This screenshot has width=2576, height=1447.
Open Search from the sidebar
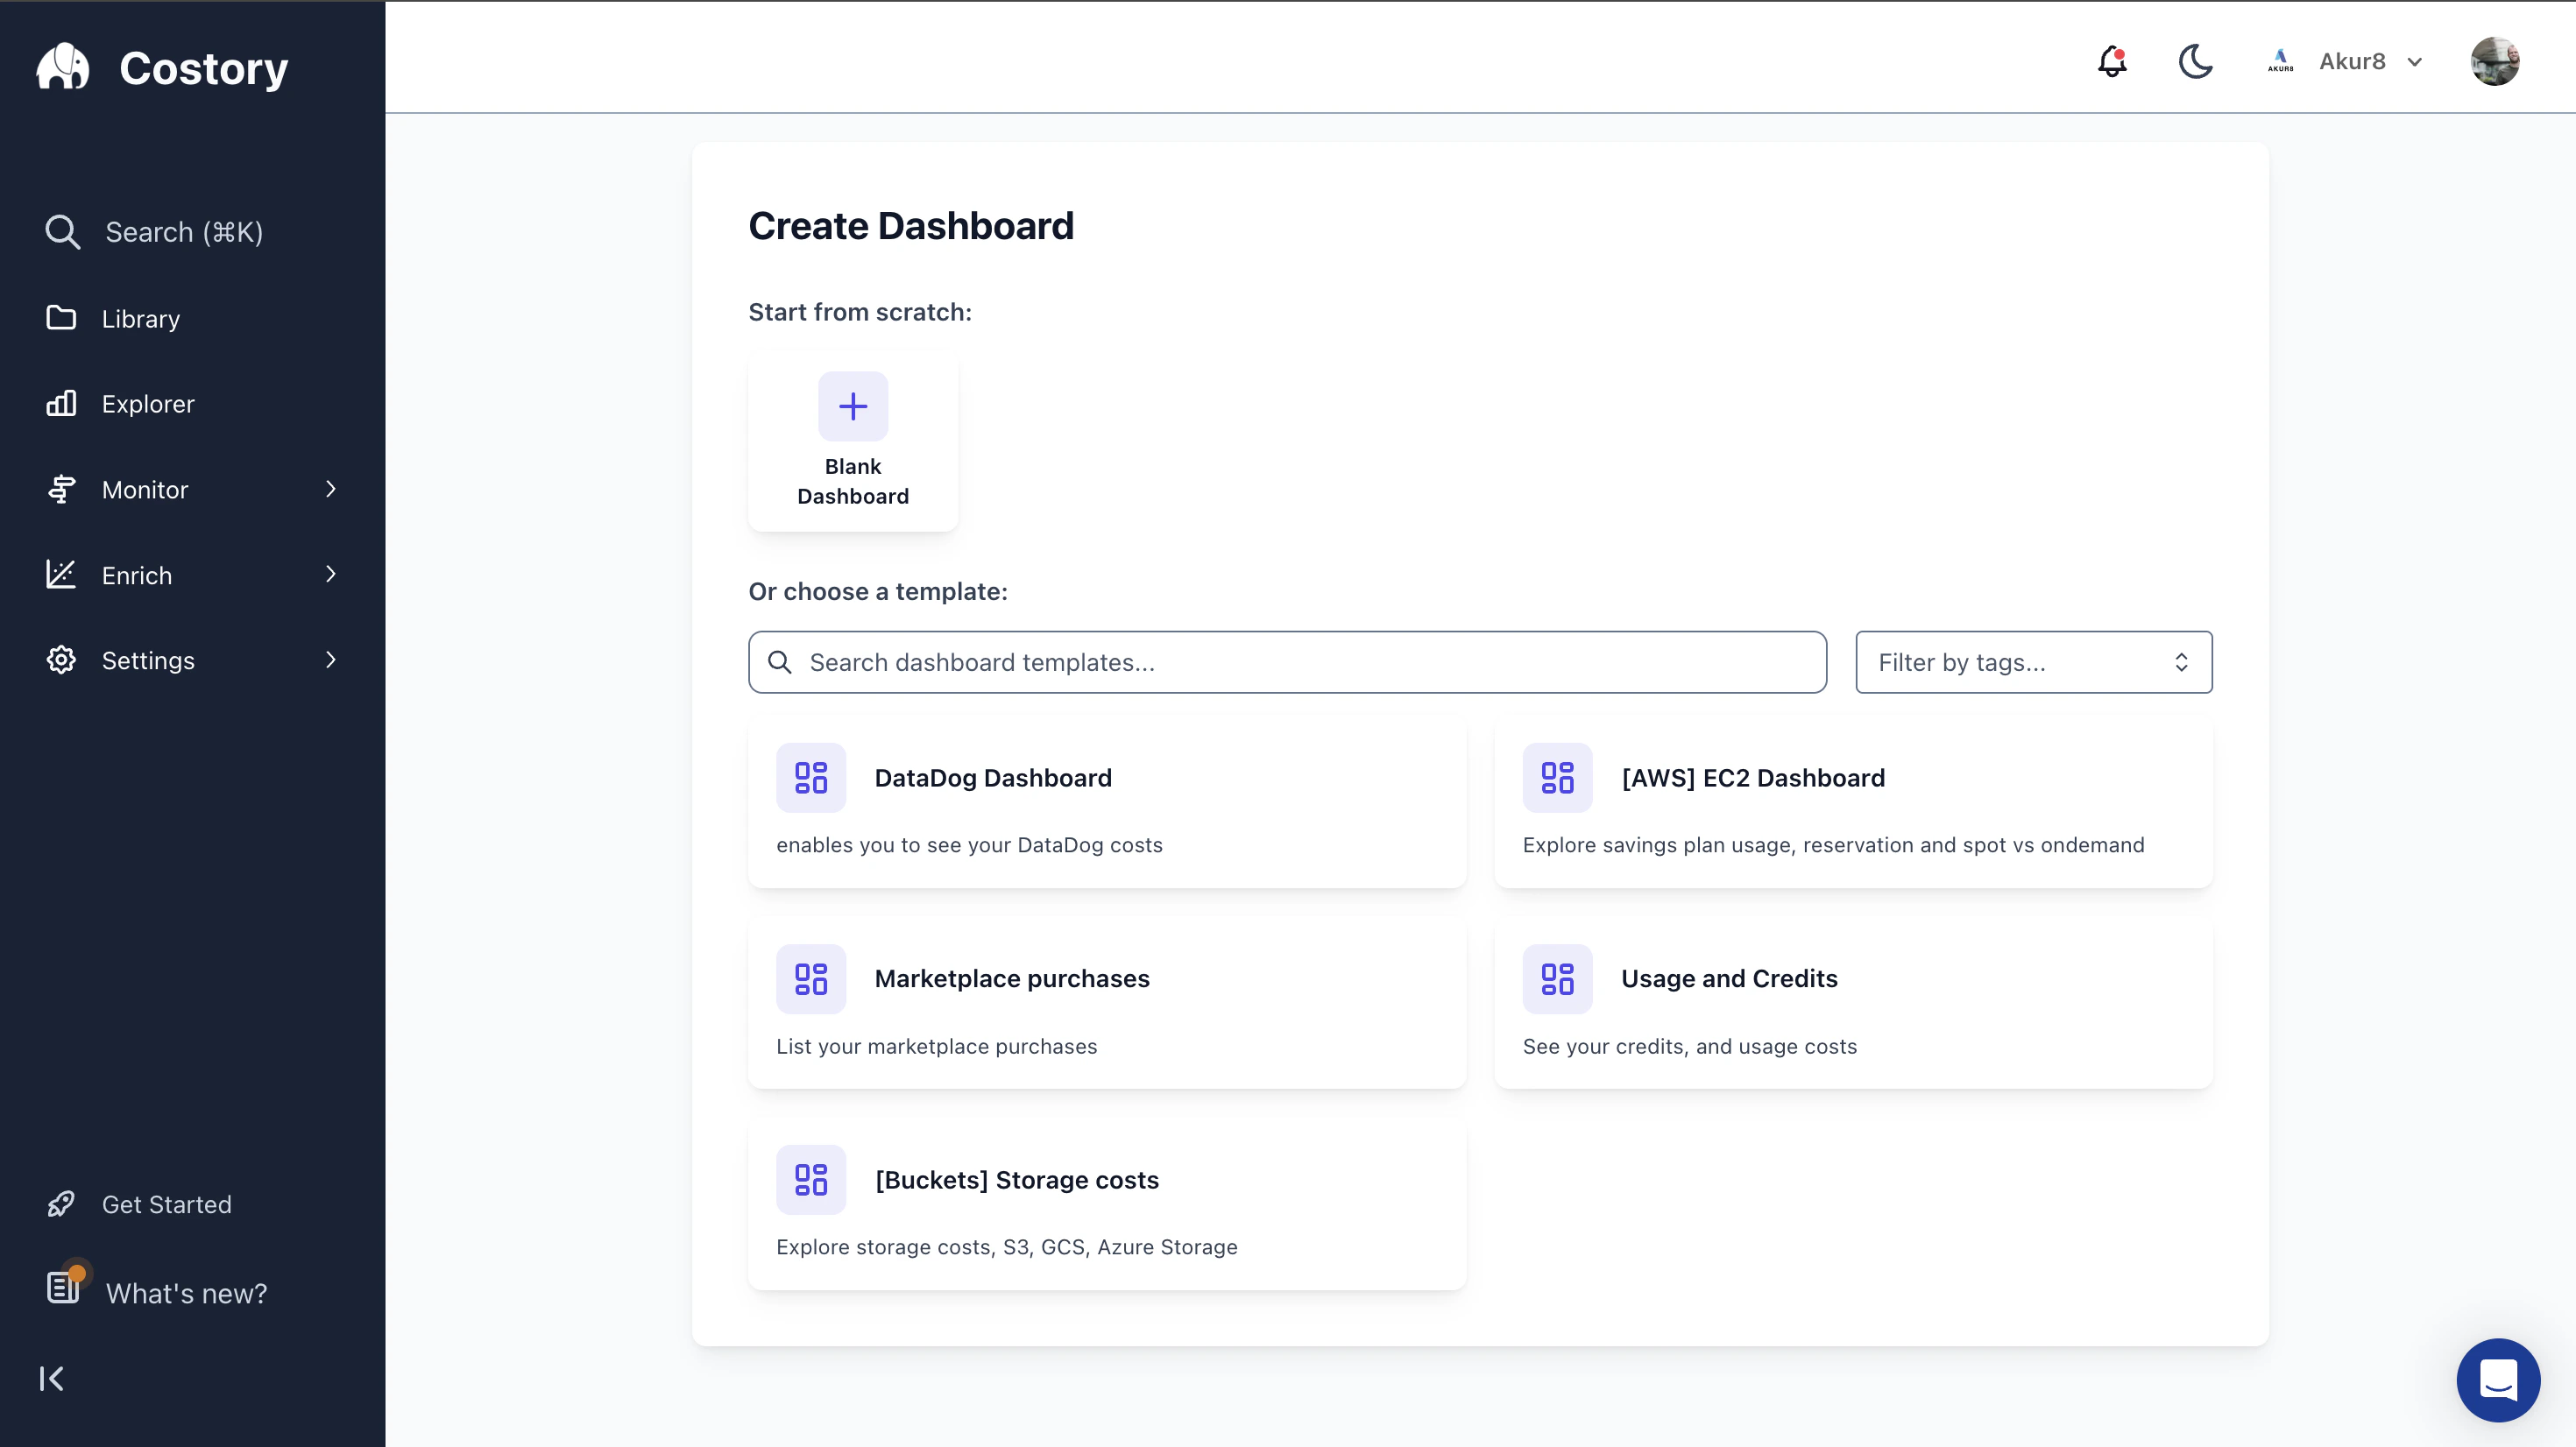185,231
